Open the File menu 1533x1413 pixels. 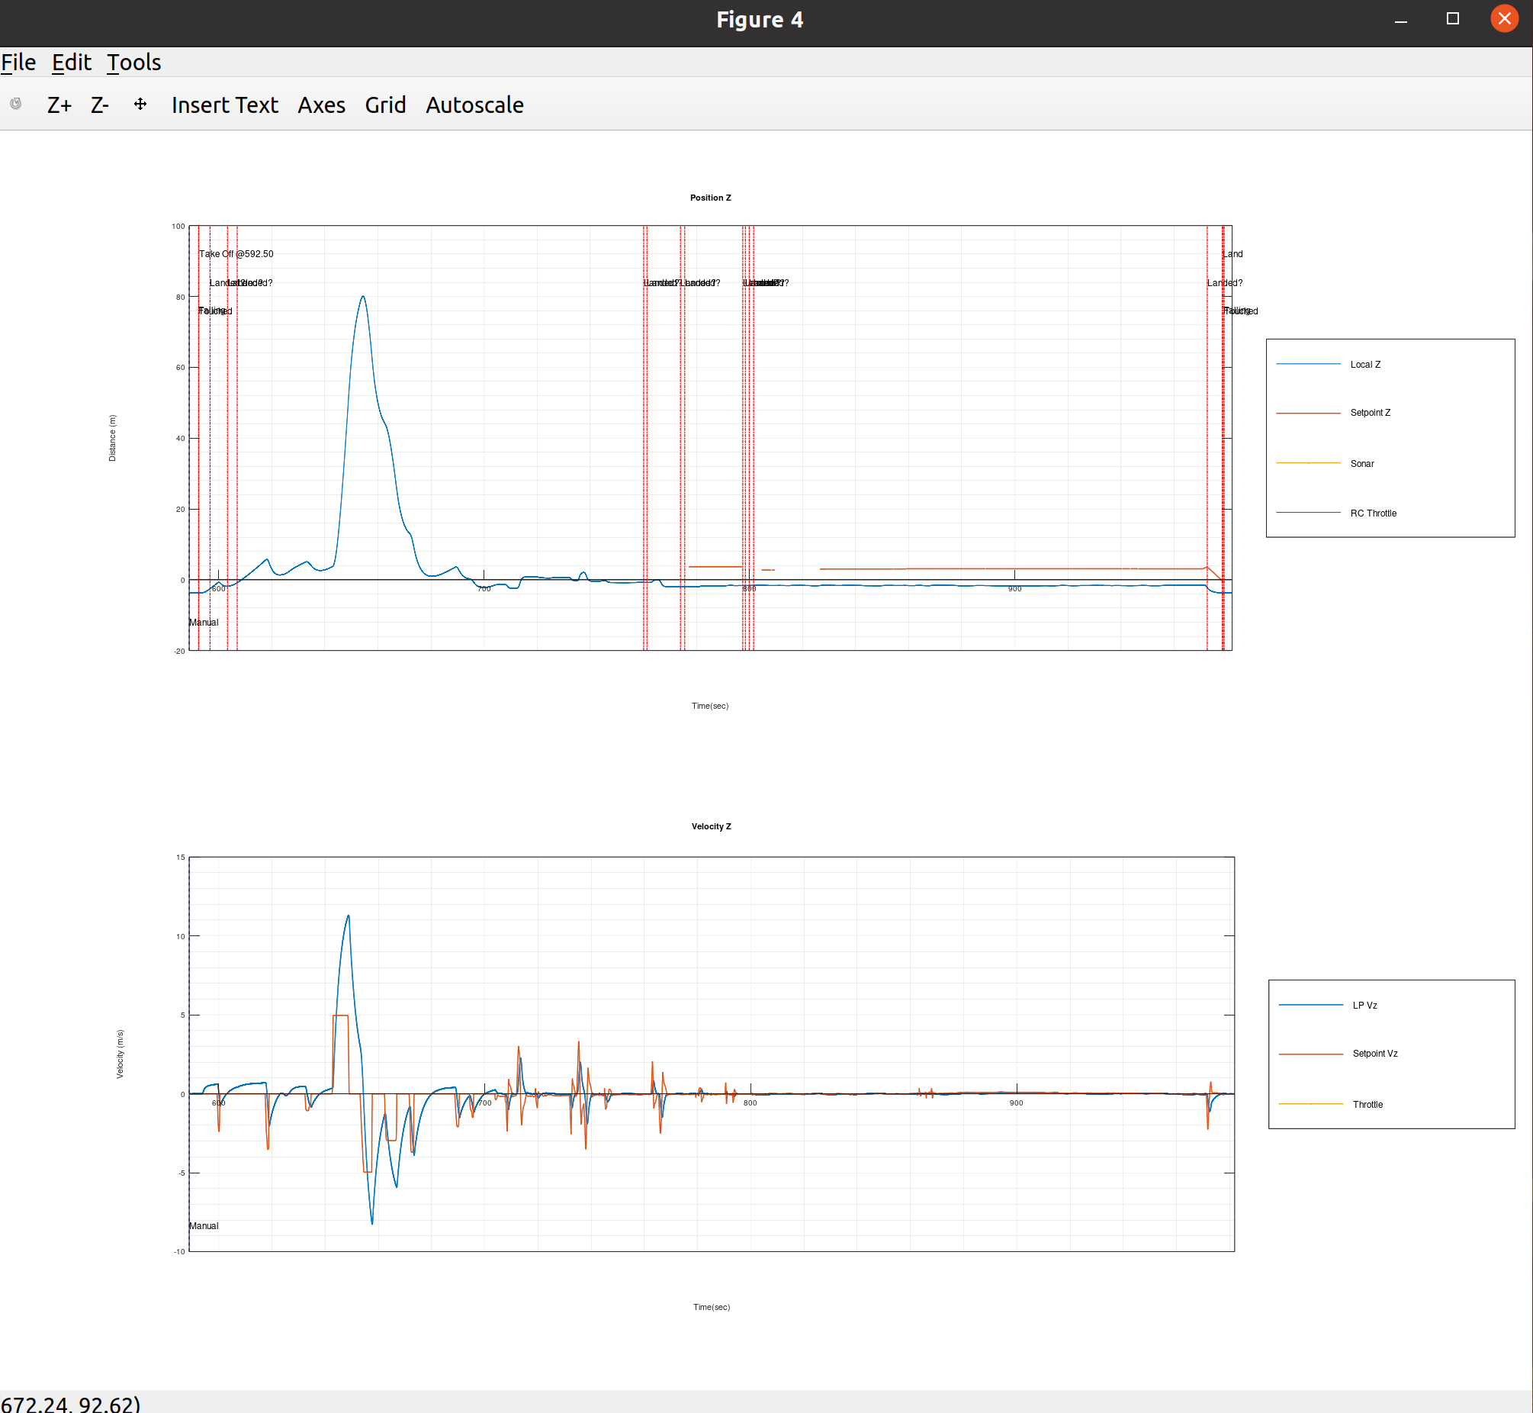point(18,62)
